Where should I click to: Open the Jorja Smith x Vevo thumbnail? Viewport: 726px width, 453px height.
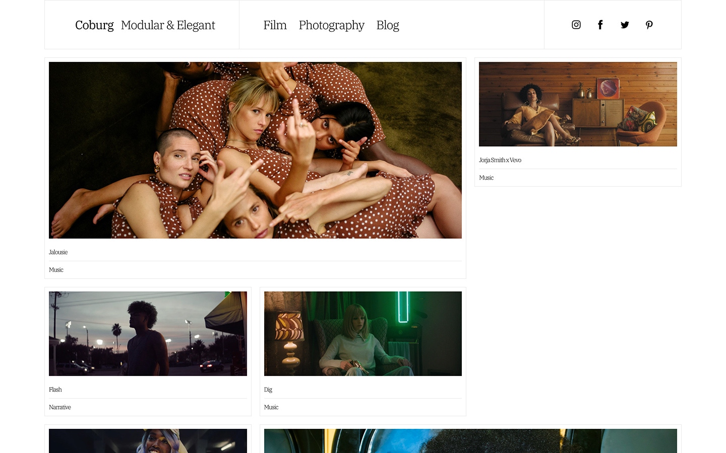click(577, 104)
